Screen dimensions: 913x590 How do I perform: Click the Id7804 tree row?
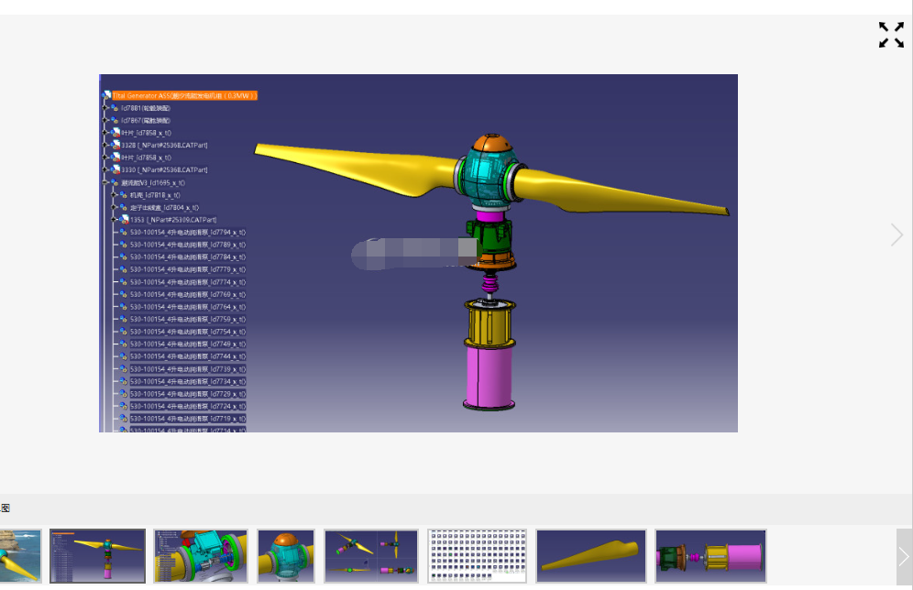[164, 208]
